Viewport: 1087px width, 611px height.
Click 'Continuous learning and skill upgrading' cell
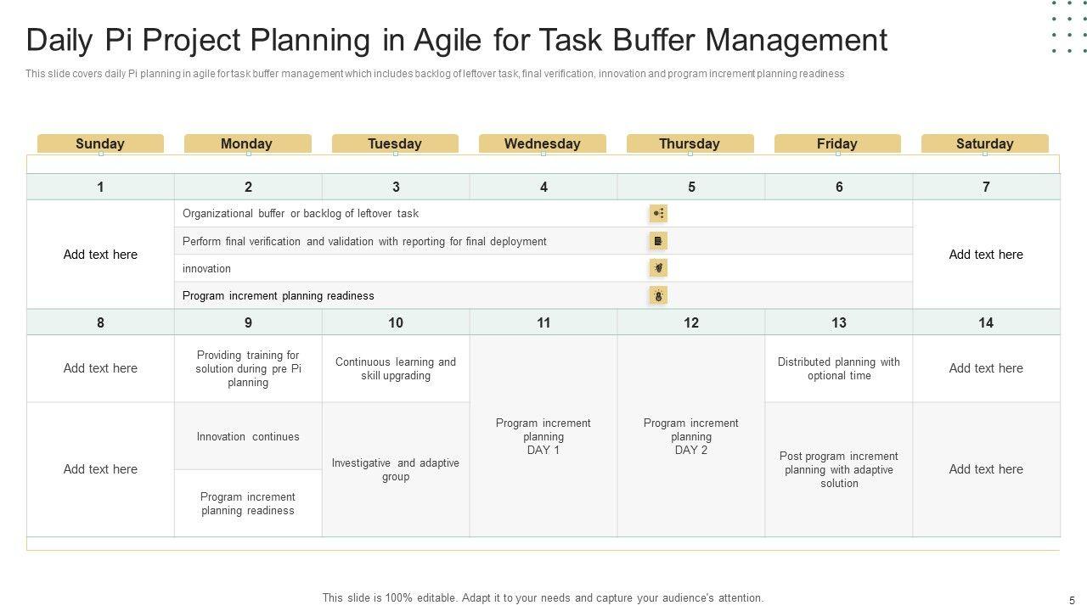click(396, 368)
